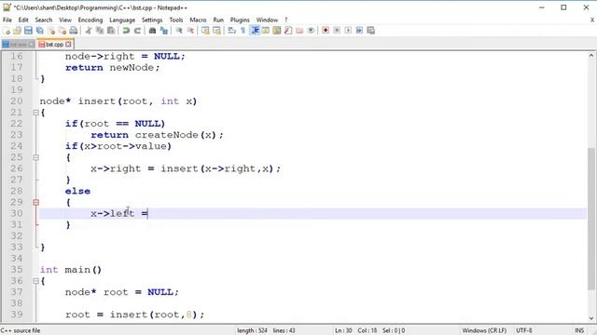Open the Function List panel icon
Screen dimensions: 597x335
(288, 31)
